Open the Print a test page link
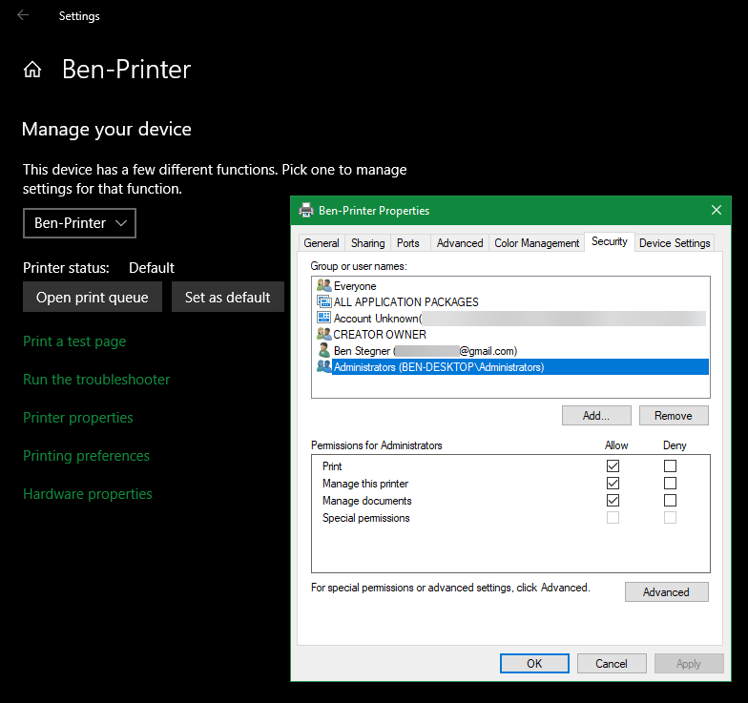Viewport: 748px width, 703px height. pyautogui.click(x=74, y=341)
